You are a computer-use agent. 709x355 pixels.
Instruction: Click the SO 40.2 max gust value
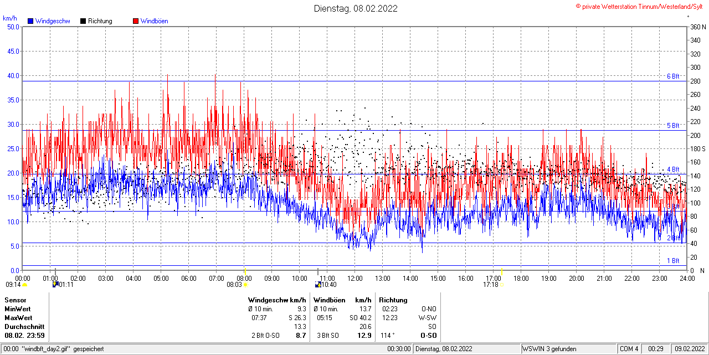pos(360,318)
